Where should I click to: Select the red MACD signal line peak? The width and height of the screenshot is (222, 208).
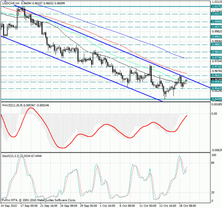[x=31, y=108]
